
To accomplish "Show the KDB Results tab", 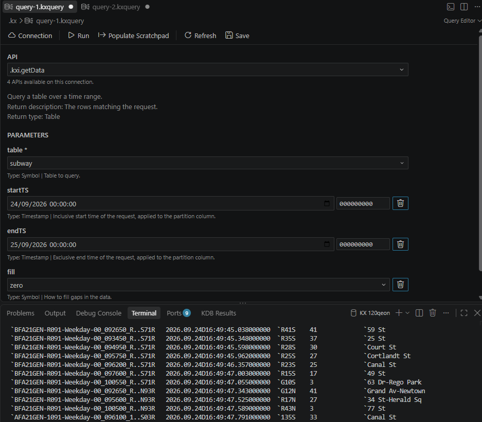I will pyautogui.click(x=219, y=313).
